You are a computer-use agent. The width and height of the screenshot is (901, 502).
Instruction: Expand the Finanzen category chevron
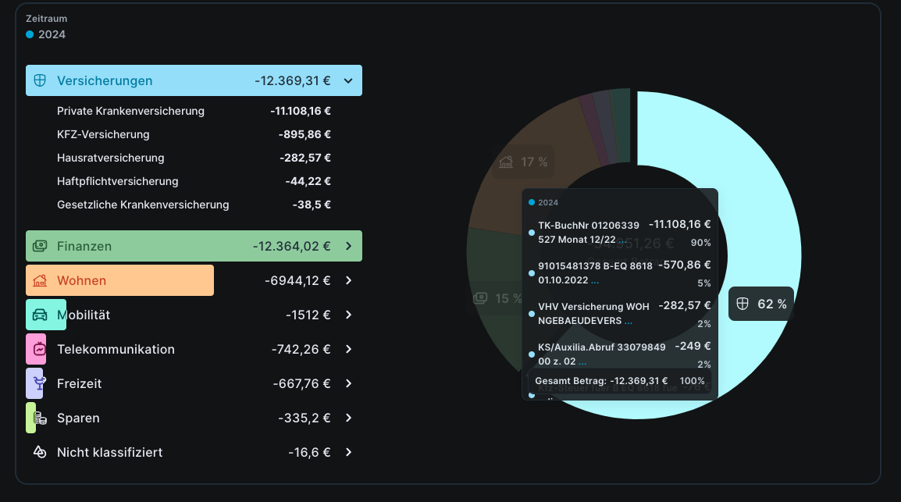[348, 246]
